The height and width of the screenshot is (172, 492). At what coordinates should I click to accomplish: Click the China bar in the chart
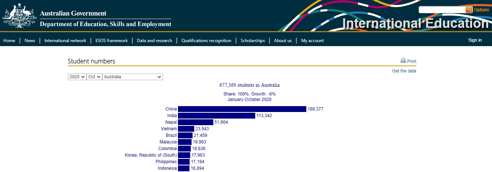[x=242, y=109]
